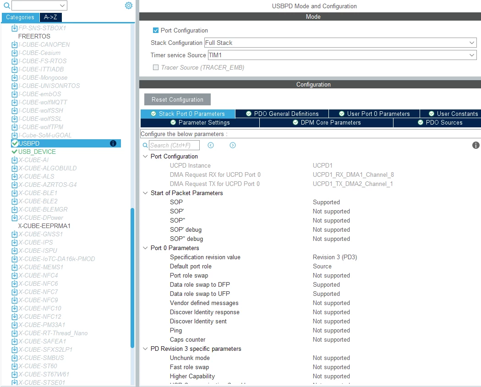Click download icon next to X-CUBE-ISPU
481x387 pixels.
click(x=14, y=251)
